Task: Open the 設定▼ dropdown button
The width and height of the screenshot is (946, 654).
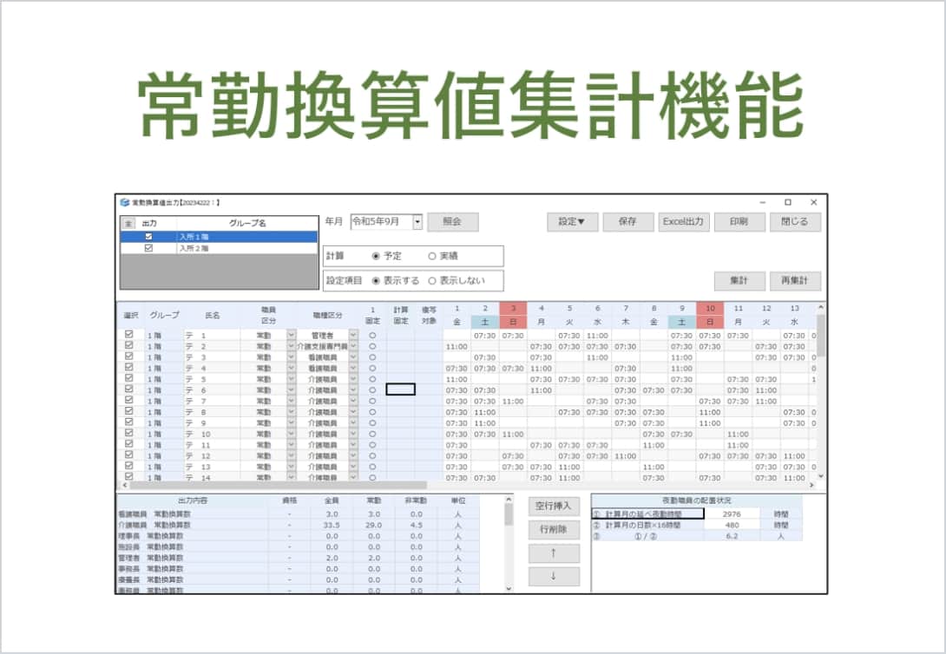Action: 572,222
